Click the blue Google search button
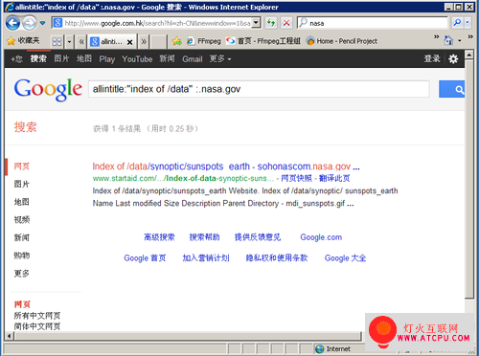Screen dimensions: 479x356 pyautogui.click(x=452, y=89)
